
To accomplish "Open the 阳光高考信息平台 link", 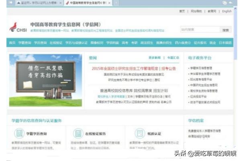I will (x=201, y=80).
